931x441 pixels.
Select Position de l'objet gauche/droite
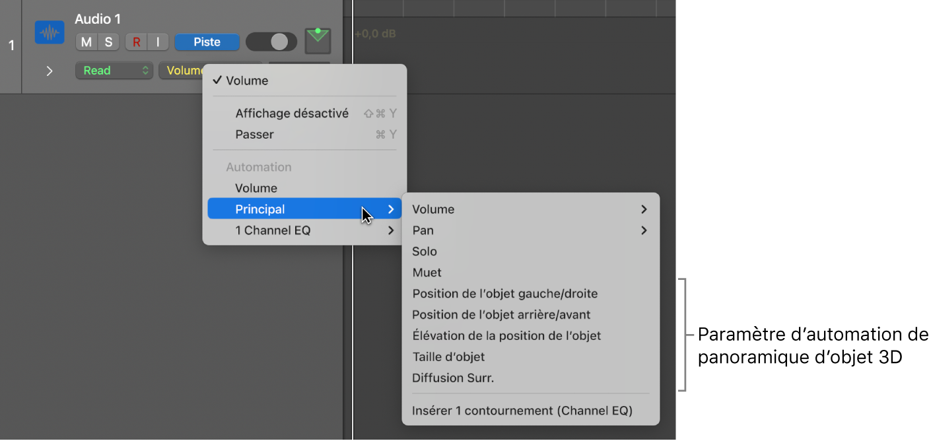coord(505,294)
